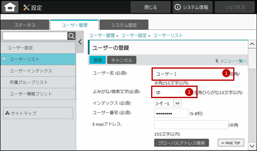Image resolution: width=257 pixels, height=151 pixels.
Task: Click the E-mailアドレス input field
Action: pos(191,125)
